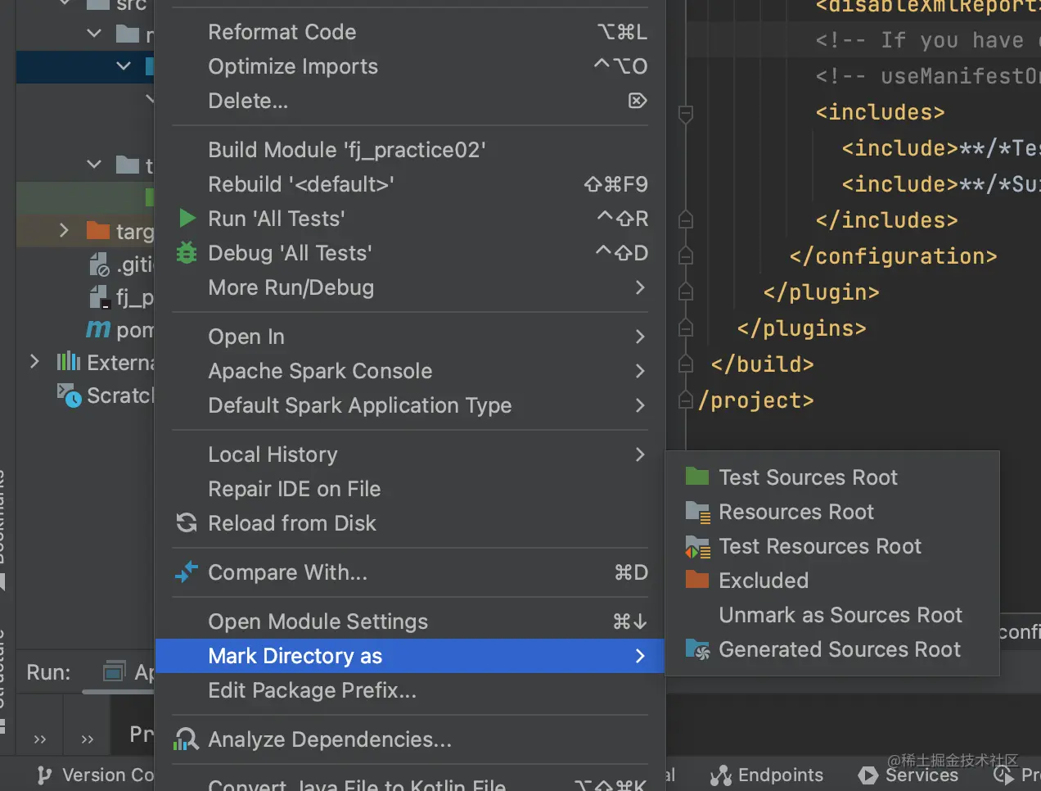1041x791 pixels.
Task: Expand the target folder in project tree
Action: click(x=64, y=231)
